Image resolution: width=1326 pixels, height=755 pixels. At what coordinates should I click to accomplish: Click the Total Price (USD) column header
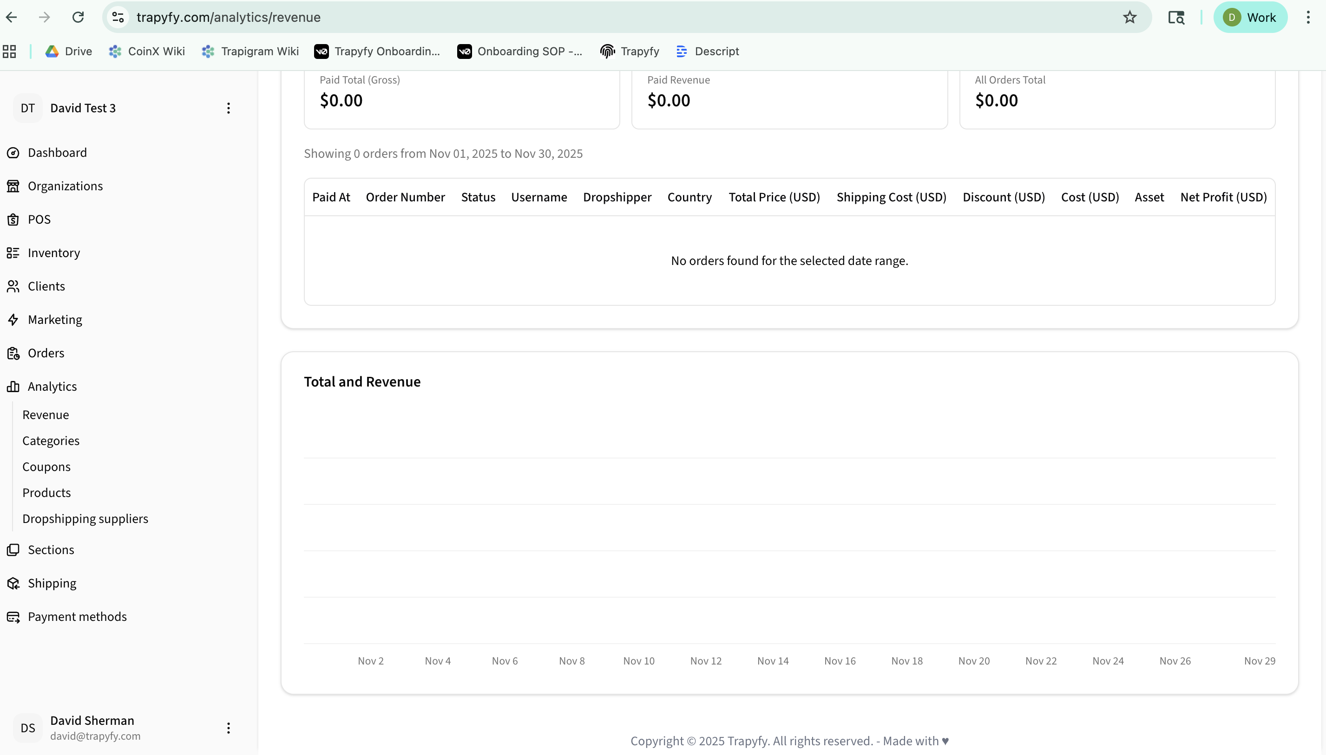coord(774,197)
